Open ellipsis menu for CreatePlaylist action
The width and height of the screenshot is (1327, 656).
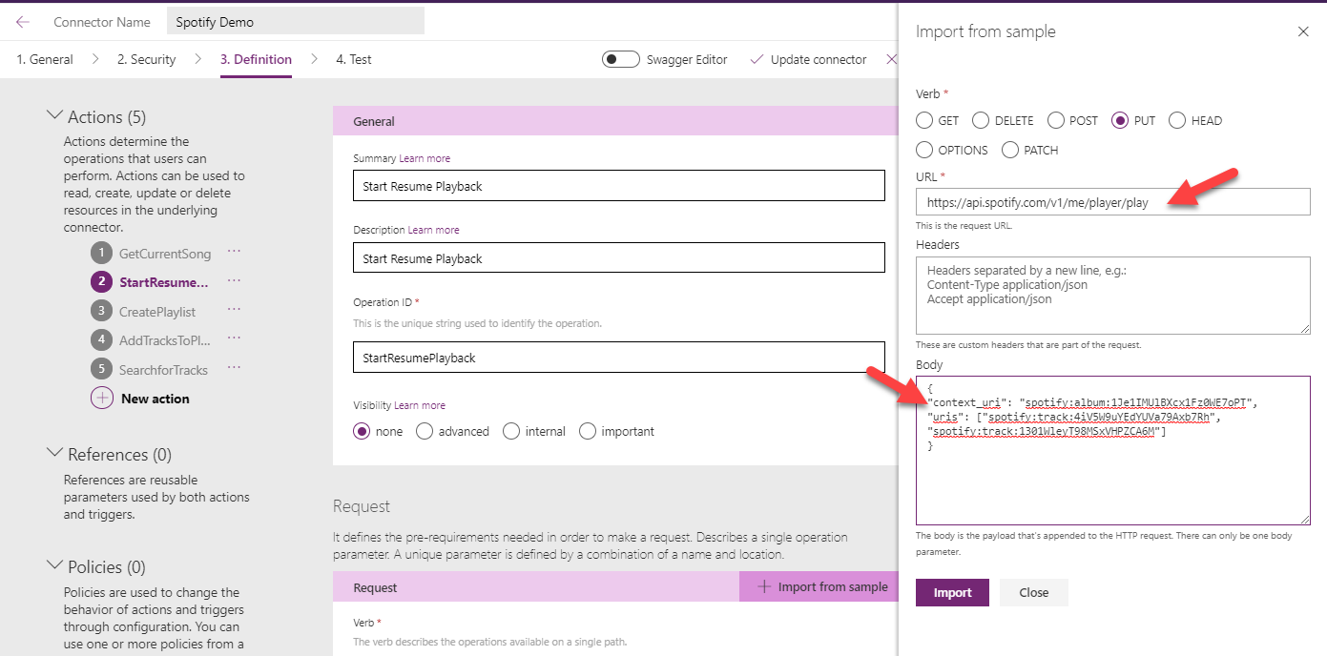(x=234, y=311)
